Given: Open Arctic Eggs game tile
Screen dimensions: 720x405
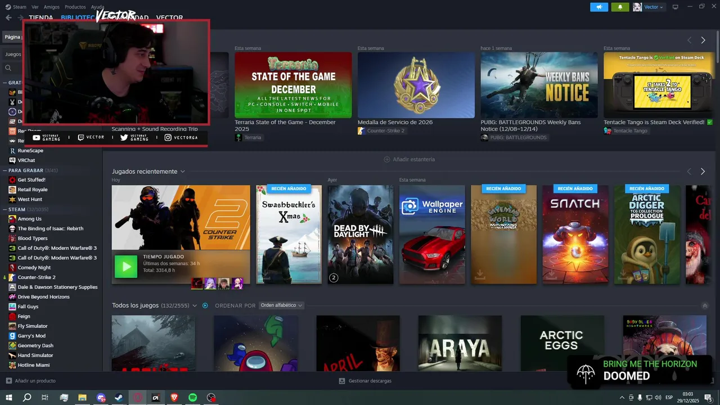Looking at the screenshot, I should click(562, 343).
